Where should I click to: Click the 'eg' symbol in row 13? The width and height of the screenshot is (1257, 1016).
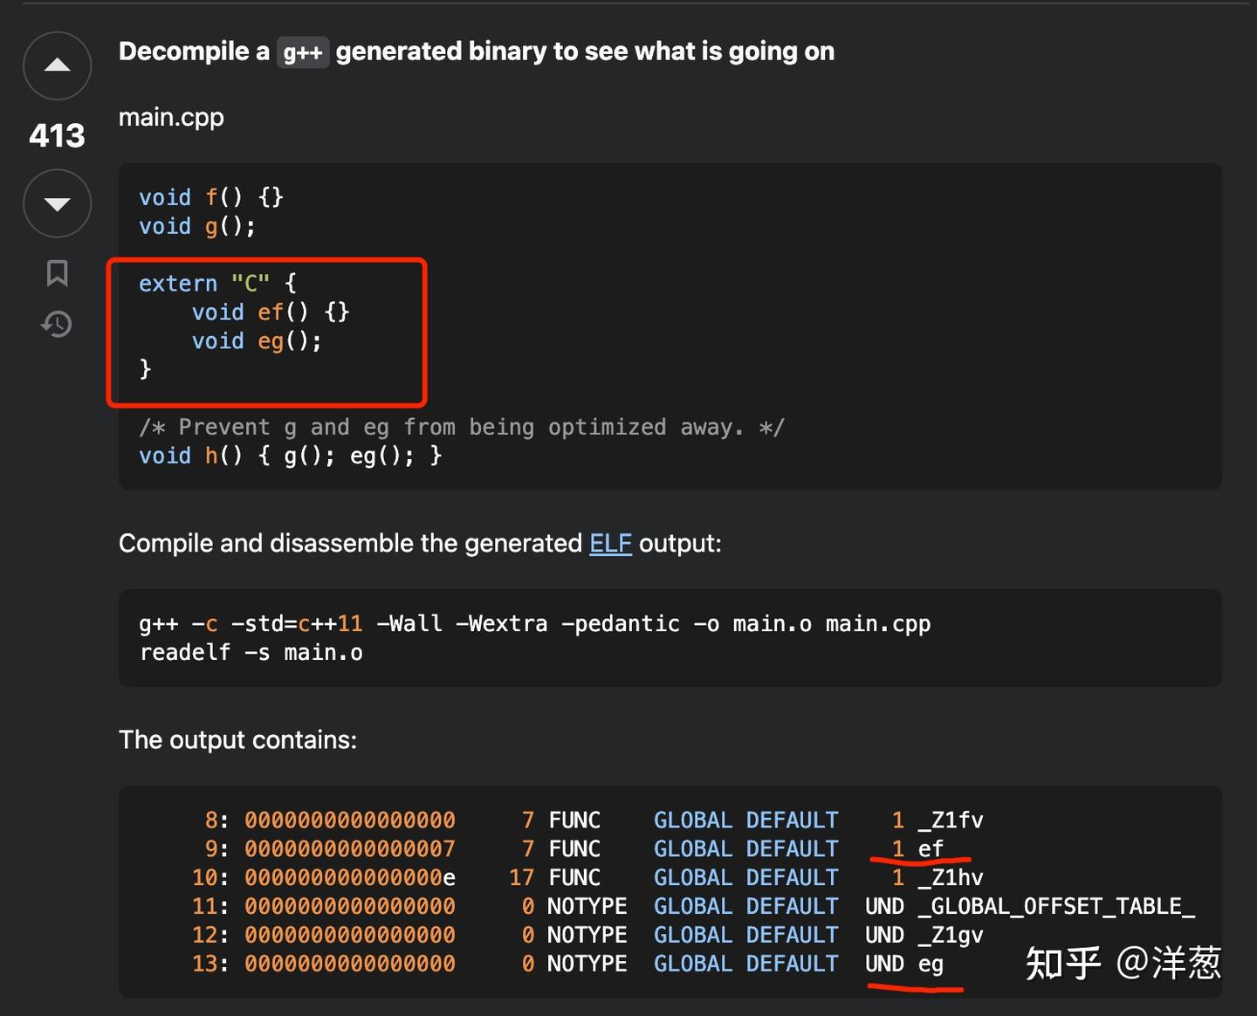[x=931, y=964]
